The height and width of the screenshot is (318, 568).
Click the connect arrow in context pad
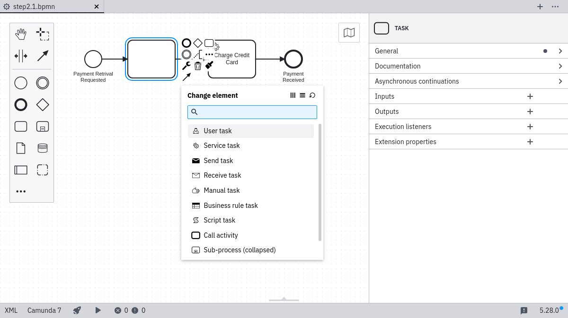[186, 77]
